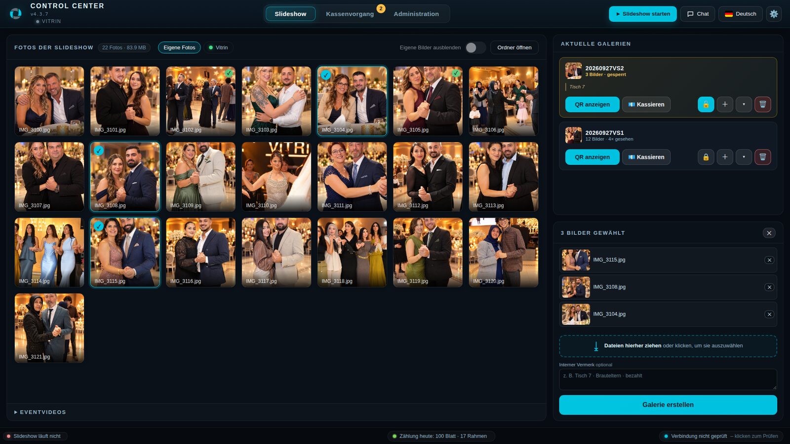The image size is (790, 444).
Task: Start the slideshow with Slideshow starten
Action: pyautogui.click(x=643, y=14)
